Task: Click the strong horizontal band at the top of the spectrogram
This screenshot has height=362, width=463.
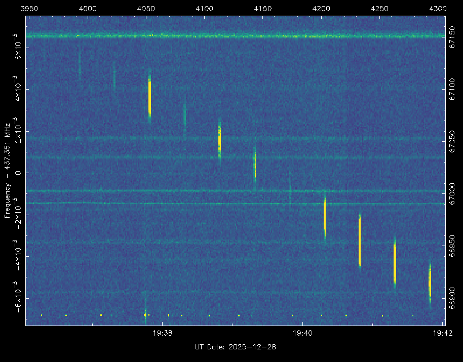Action: coord(236,35)
